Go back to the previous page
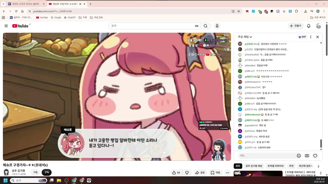The image size is (328, 184). coord(4,11)
